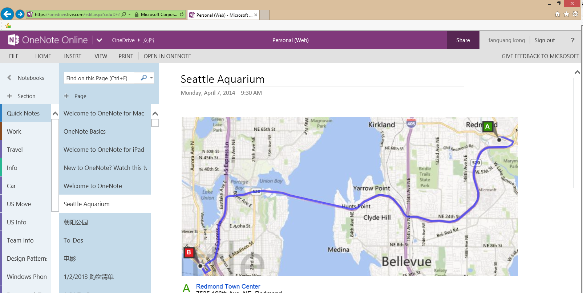
Task: Open the VIEW ribbon tab
Action: click(x=101, y=56)
